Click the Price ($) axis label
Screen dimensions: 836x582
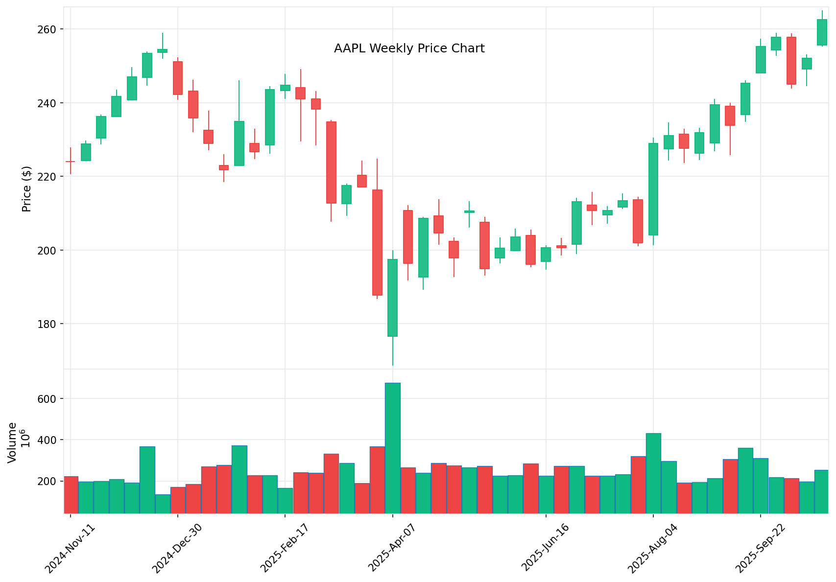tap(26, 189)
